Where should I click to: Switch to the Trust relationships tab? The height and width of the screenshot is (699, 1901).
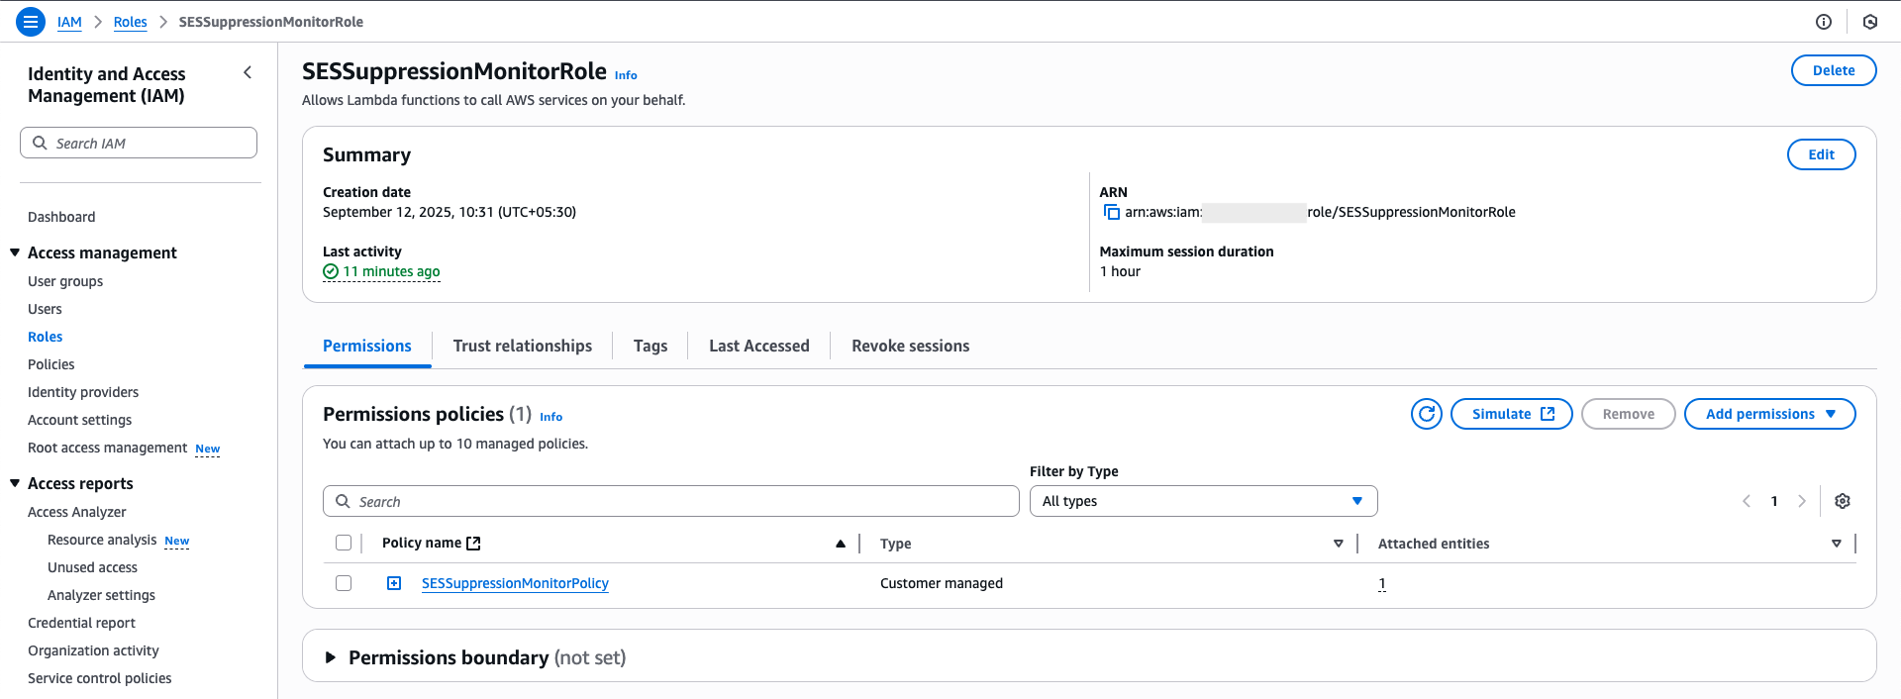[x=523, y=346]
